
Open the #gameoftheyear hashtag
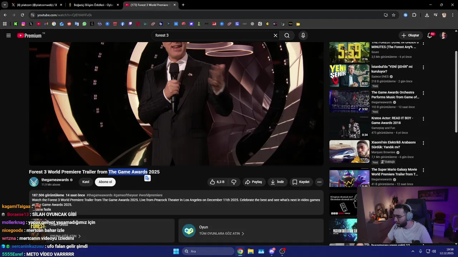tap(126, 195)
